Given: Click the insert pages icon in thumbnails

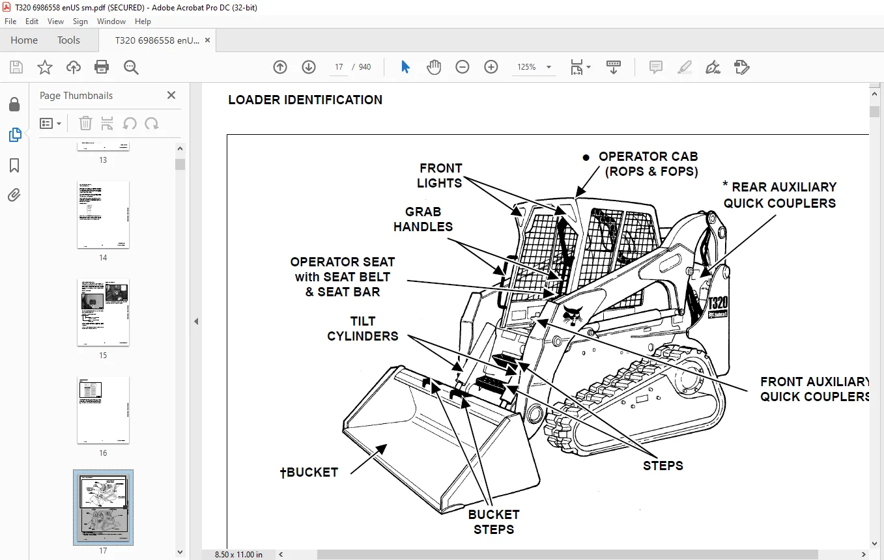Looking at the screenshot, I should coord(107,123).
